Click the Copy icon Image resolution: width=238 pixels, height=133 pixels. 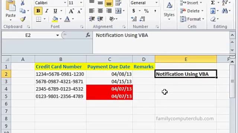coord(22,11)
